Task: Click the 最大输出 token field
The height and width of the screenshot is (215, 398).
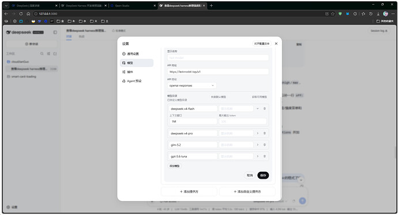Action: [242, 122]
